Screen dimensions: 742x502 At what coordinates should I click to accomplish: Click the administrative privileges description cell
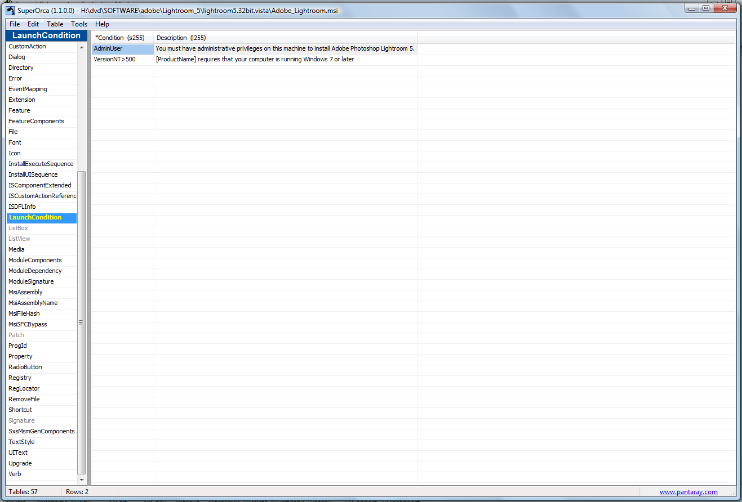286,49
